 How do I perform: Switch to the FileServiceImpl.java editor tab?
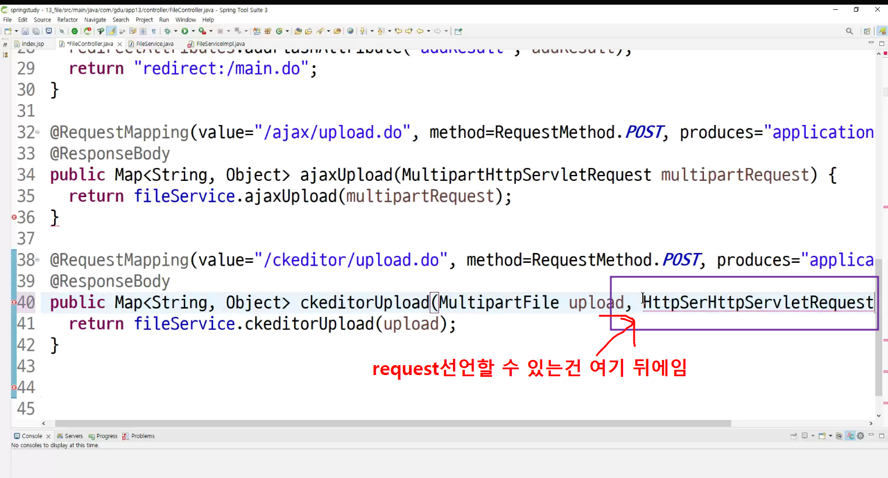pyautogui.click(x=221, y=44)
